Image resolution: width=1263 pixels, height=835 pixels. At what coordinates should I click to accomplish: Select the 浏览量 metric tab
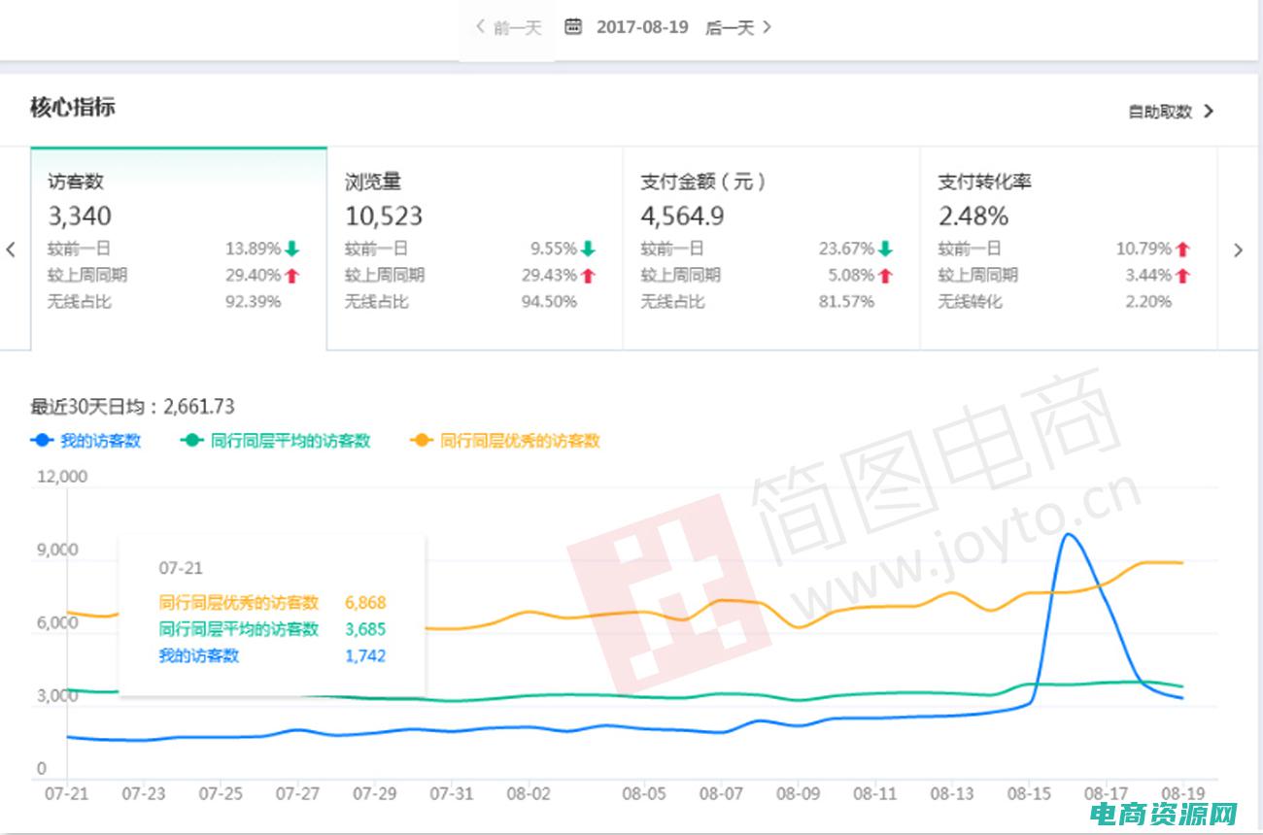pos(475,249)
